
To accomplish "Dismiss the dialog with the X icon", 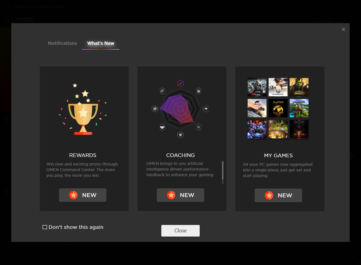I will 344,29.
